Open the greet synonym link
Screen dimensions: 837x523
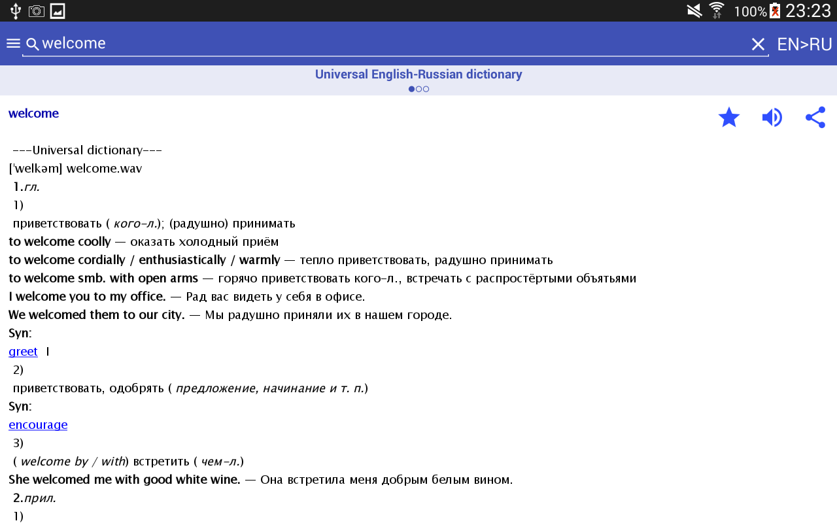click(23, 352)
